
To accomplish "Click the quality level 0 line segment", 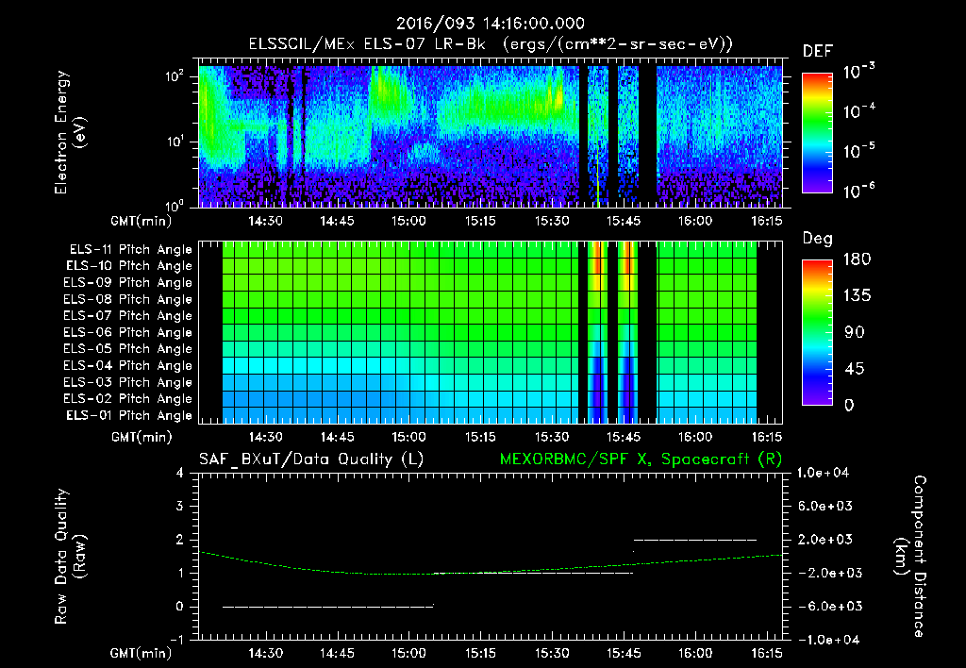I will tap(327, 607).
